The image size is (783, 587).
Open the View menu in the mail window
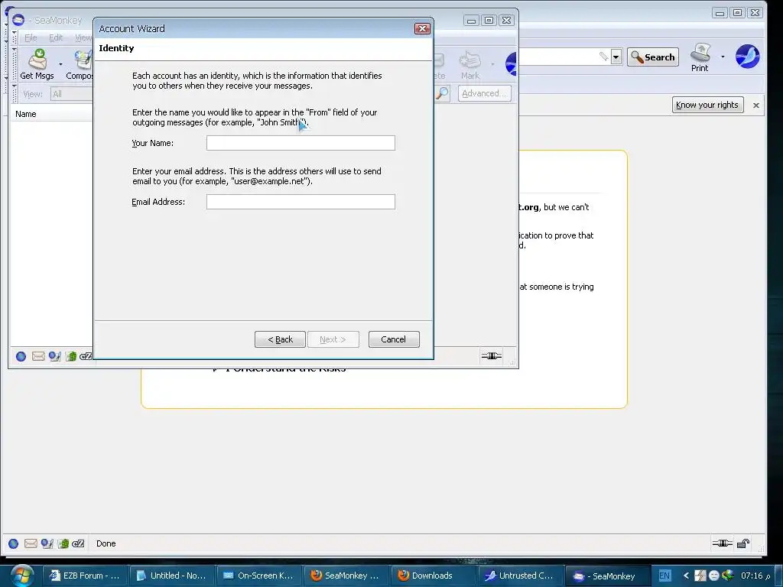[x=83, y=37]
